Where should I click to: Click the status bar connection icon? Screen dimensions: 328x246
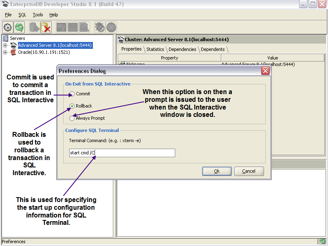[322, 242]
